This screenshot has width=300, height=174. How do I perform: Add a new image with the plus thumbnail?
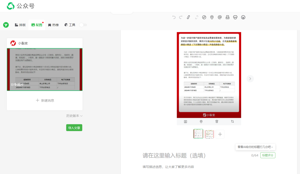(x=220, y=134)
